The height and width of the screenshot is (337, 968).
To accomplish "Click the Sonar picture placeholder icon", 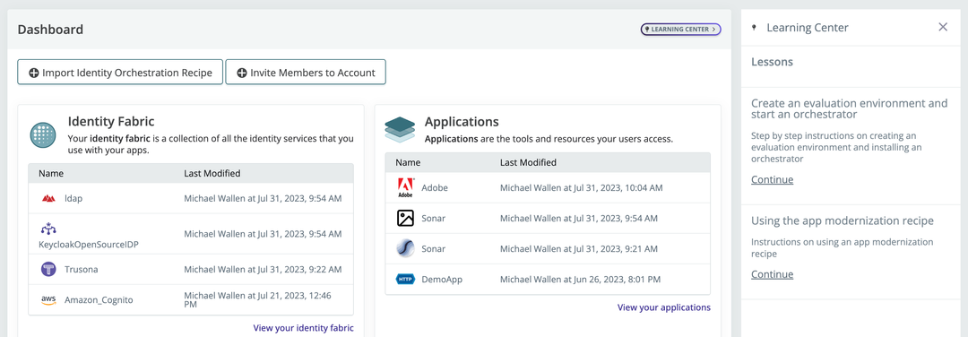I will click(405, 218).
